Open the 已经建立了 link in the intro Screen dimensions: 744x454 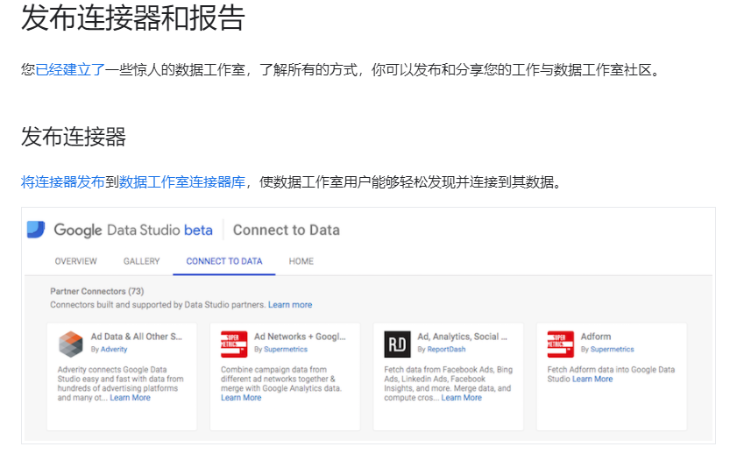(x=70, y=70)
